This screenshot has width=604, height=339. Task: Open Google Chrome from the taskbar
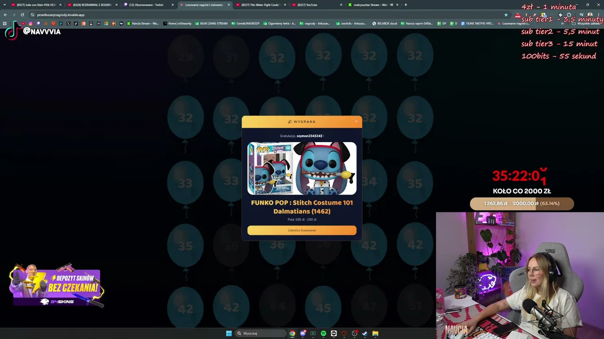(x=293, y=333)
